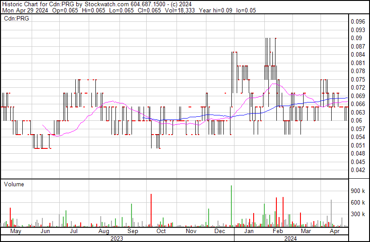Click the Stockwatch.com text in header
The width and height of the screenshot is (370, 242).
pyautogui.click(x=107, y=4)
